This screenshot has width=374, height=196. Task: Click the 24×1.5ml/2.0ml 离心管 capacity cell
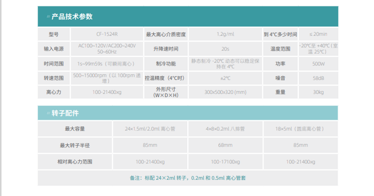[150, 129]
